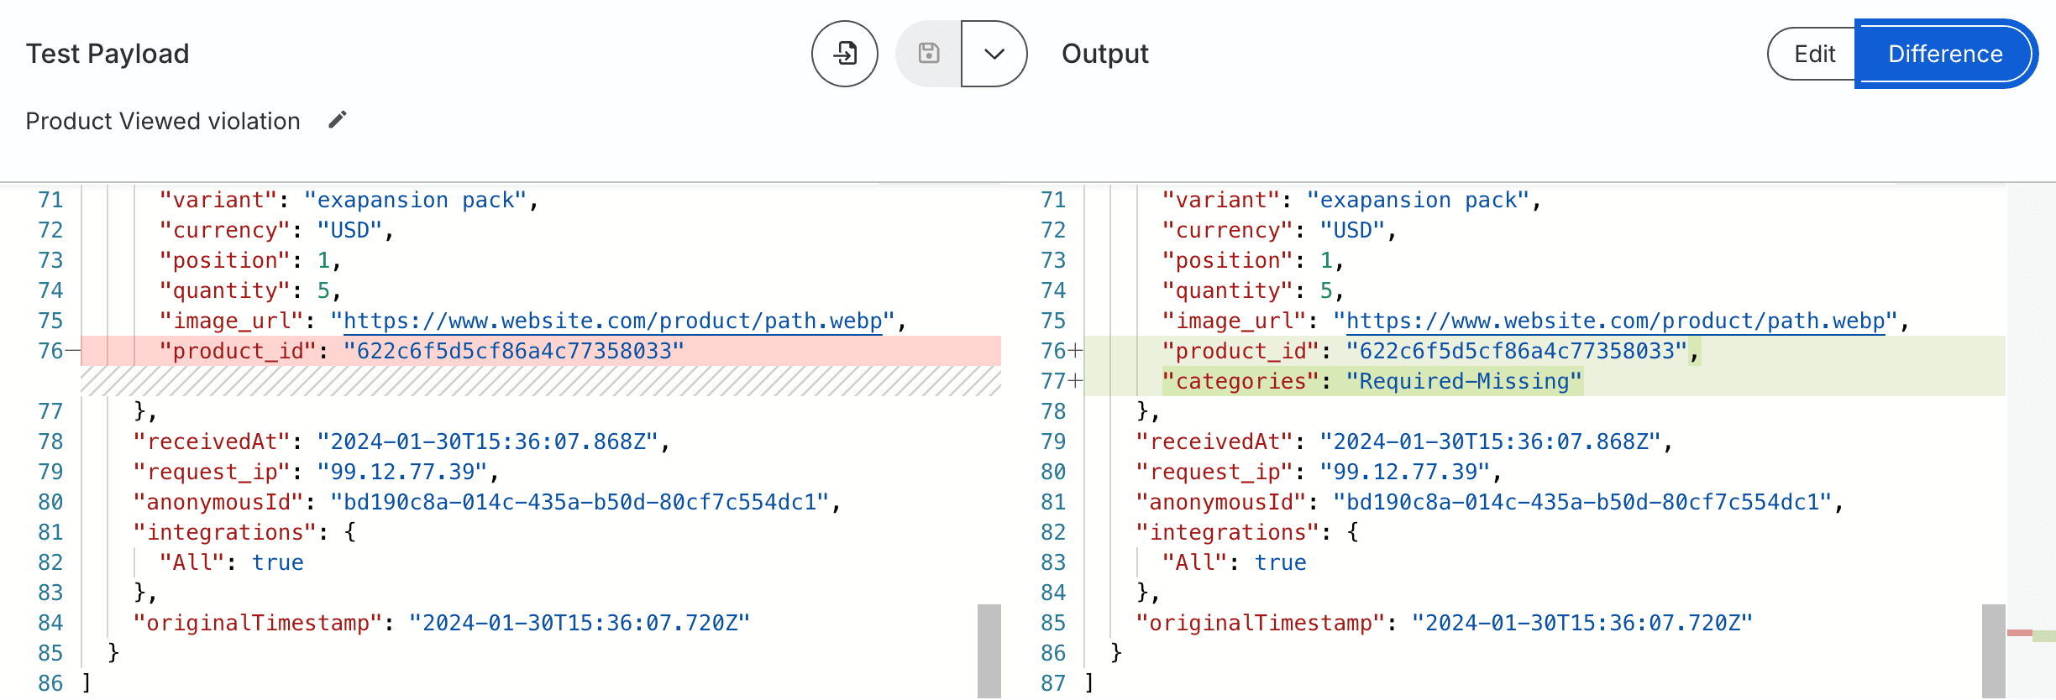Switch to the Edit view
This screenshot has width=2056, height=700.
click(1814, 54)
